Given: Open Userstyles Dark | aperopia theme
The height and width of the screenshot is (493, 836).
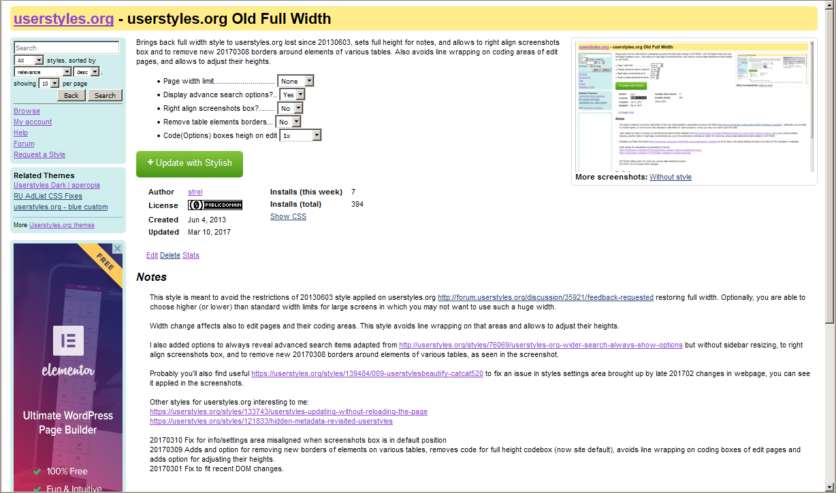Looking at the screenshot, I should (x=57, y=185).
